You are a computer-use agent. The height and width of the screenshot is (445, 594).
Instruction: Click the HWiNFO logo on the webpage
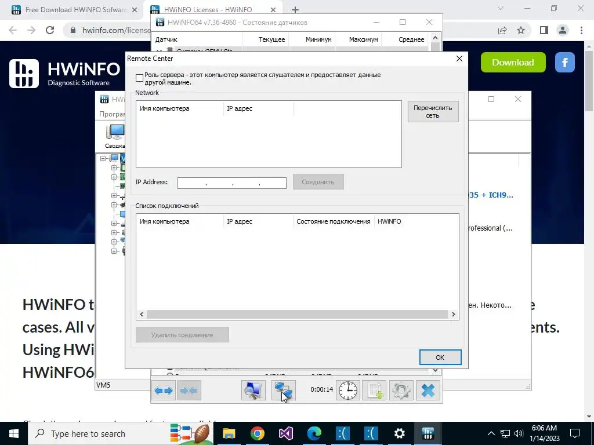(65, 74)
